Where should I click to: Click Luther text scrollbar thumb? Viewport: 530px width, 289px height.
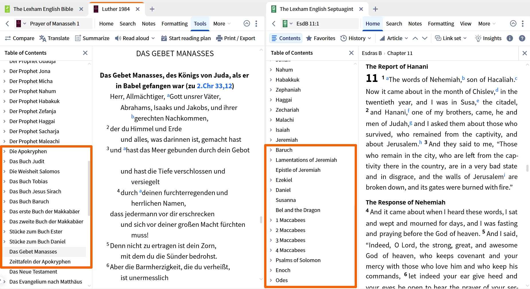tap(261, 220)
